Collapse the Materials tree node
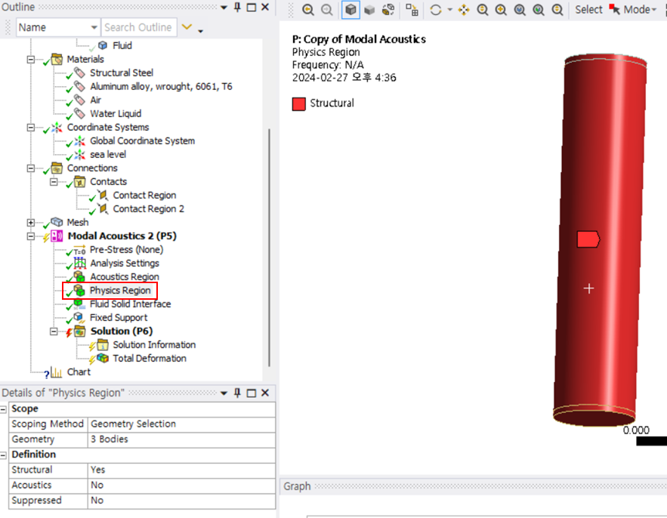Image resolution: width=667 pixels, height=518 pixels. click(x=31, y=60)
